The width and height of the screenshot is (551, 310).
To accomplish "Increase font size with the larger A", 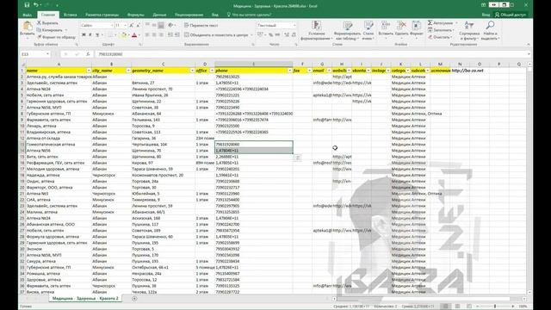I will [x=131, y=25].
